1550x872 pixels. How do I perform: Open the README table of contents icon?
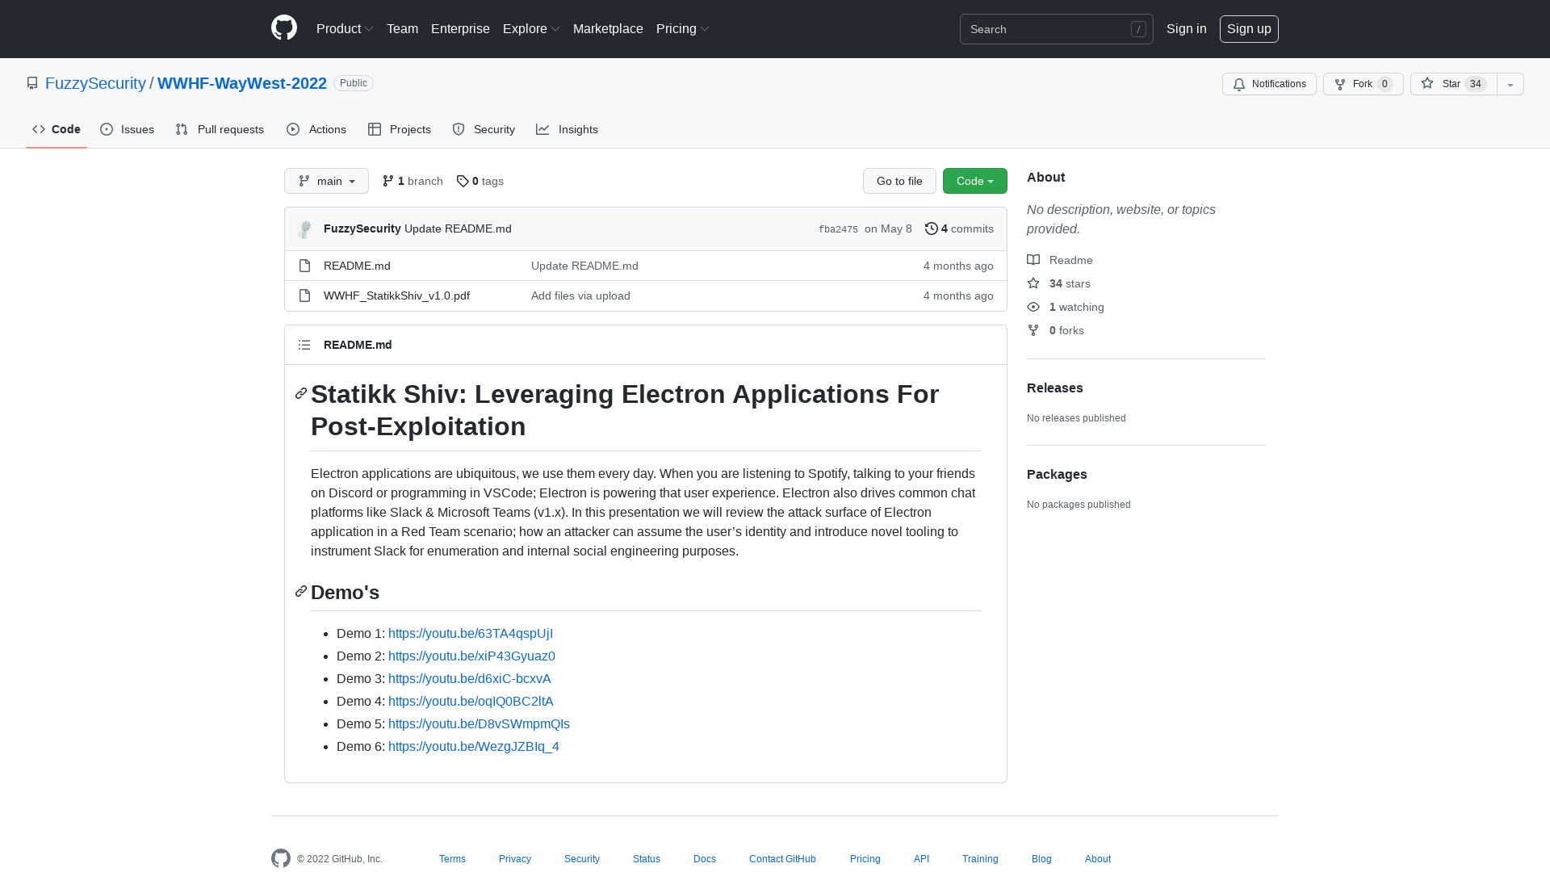point(304,345)
